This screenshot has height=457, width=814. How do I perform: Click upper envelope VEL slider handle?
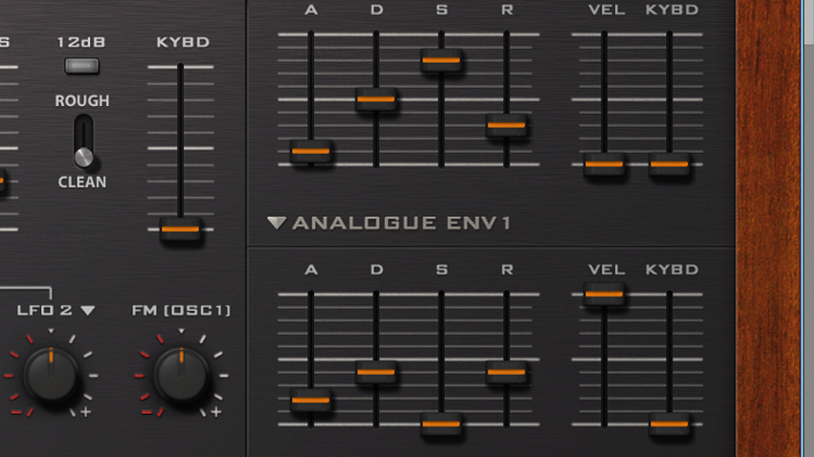(604, 164)
